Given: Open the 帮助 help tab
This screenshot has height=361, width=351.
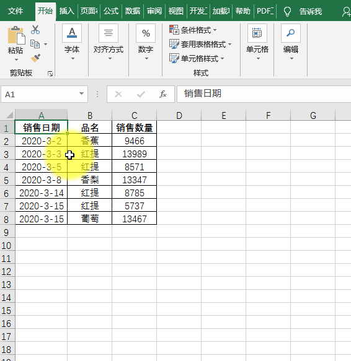Looking at the screenshot, I should coord(242,11).
